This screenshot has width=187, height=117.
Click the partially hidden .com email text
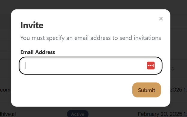point(5,90)
